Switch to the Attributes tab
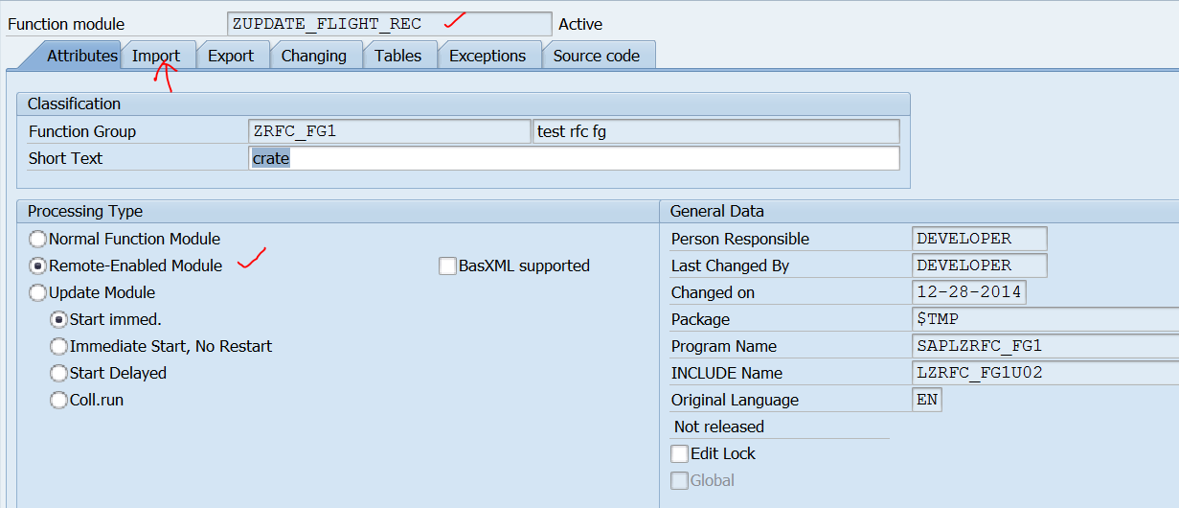 click(79, 56)
